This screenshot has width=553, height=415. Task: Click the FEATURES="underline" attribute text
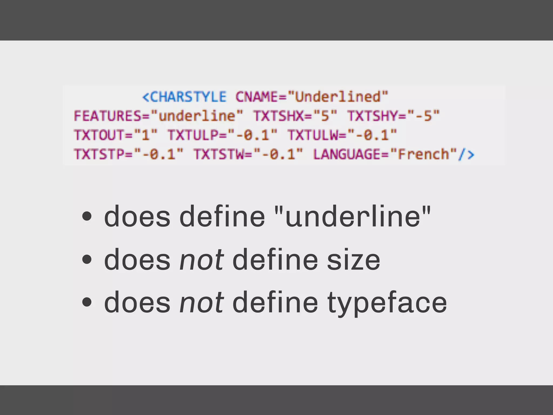coord(159,116)
